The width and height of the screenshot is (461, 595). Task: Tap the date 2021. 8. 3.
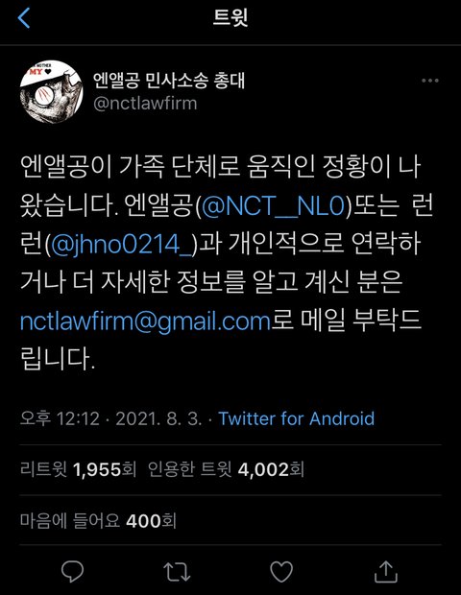click(x=158, y=418)
